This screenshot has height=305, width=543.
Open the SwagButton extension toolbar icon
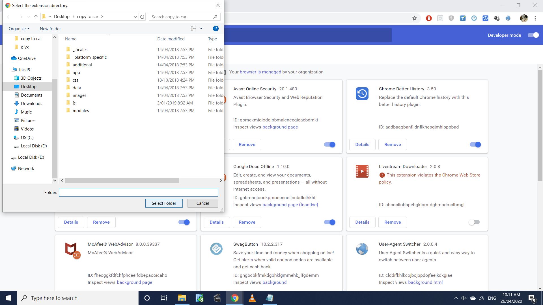point(474,18)
